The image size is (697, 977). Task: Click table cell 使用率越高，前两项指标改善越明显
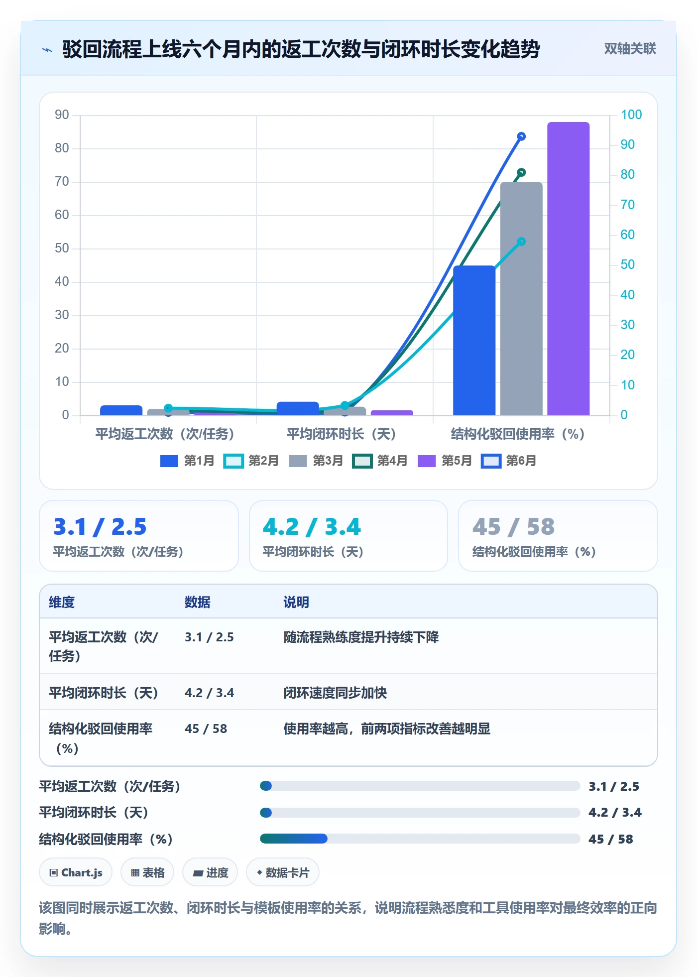point(387,729)
